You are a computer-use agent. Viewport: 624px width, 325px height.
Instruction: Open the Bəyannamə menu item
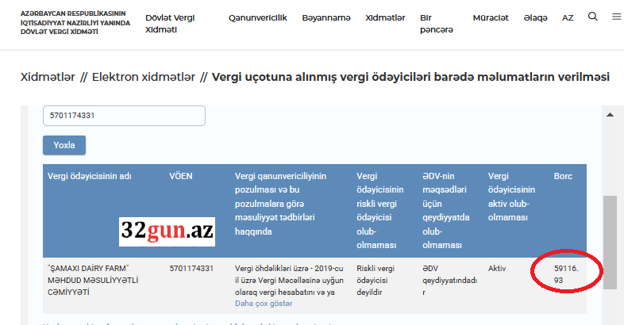(x=326, y=17)
